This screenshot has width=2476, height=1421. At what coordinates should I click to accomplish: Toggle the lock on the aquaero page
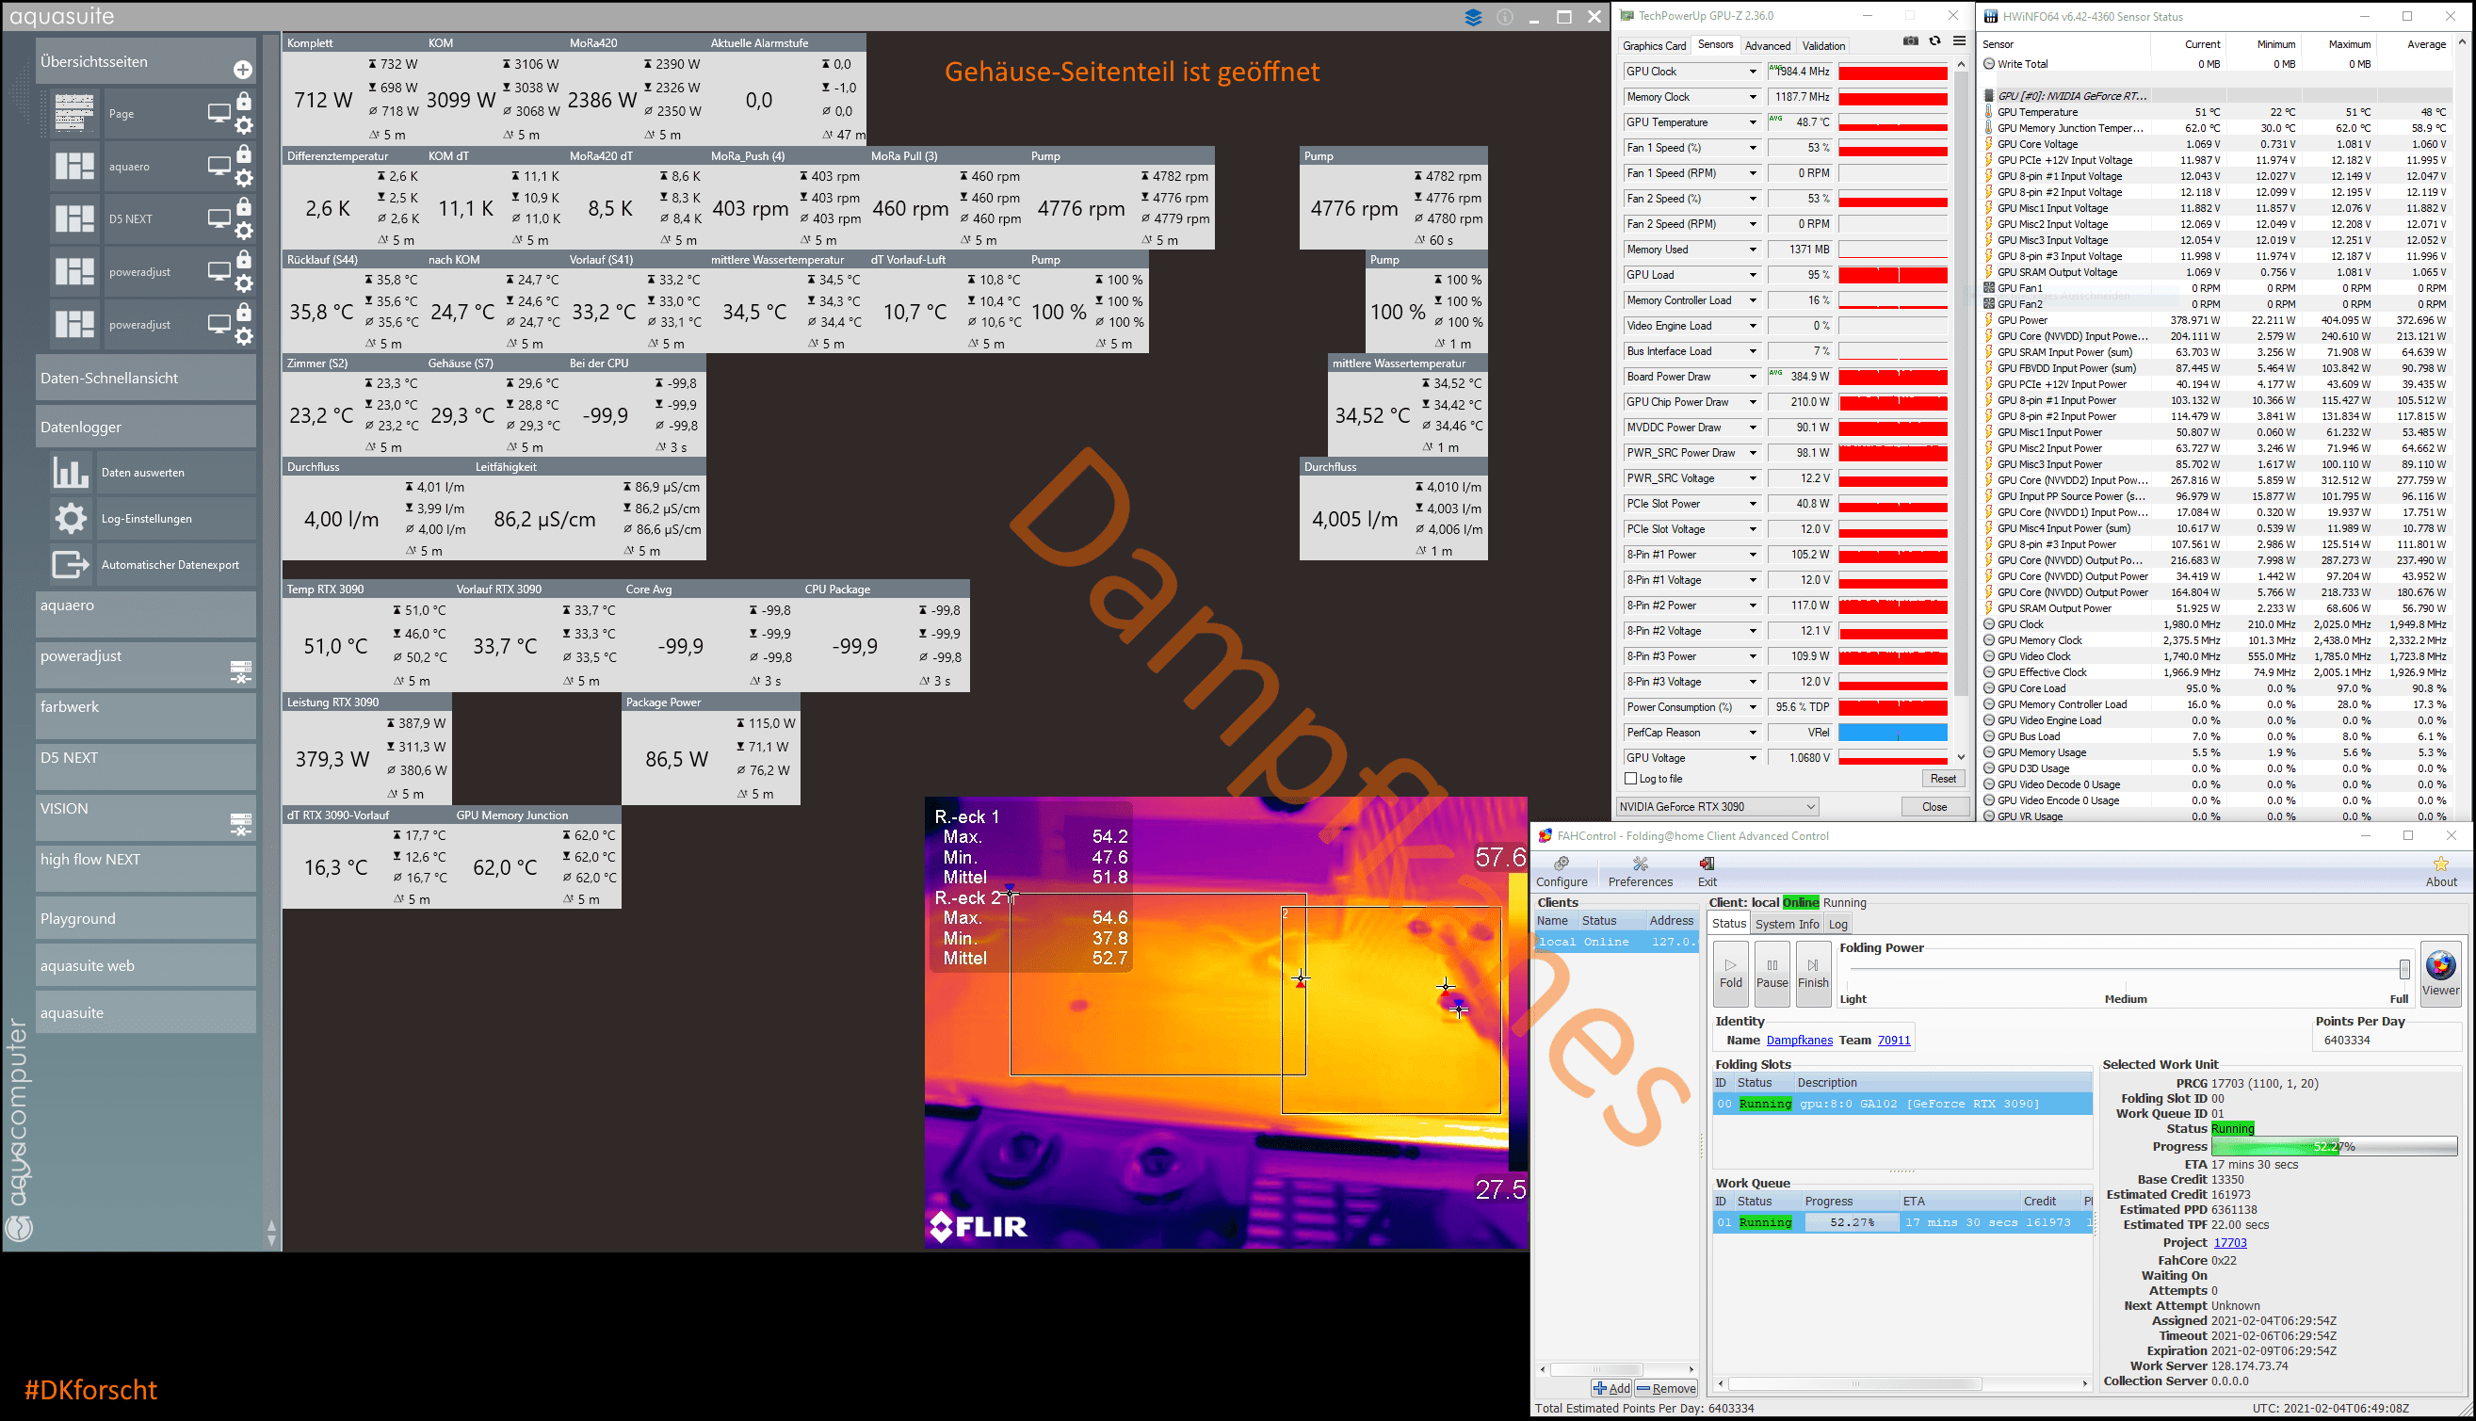244,154
